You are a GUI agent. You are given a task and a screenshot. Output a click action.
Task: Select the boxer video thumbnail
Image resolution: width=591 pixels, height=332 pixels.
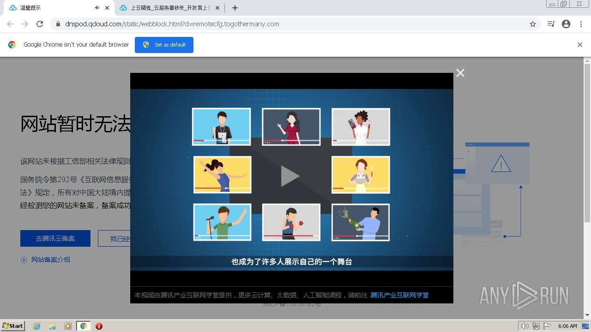[x=291, y=222]
